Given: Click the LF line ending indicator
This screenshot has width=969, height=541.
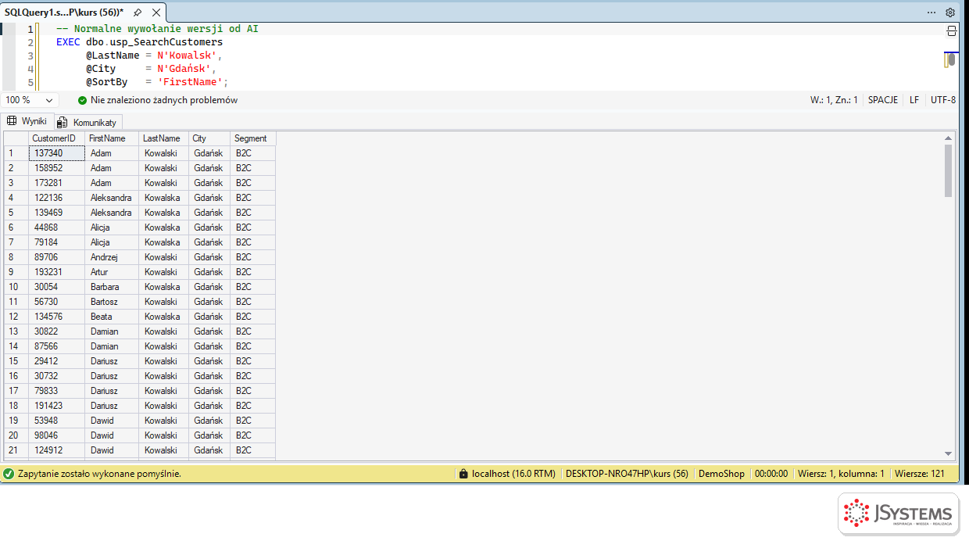Looking at the screenshot, I should pyautogui.click(x=914, y=100).
